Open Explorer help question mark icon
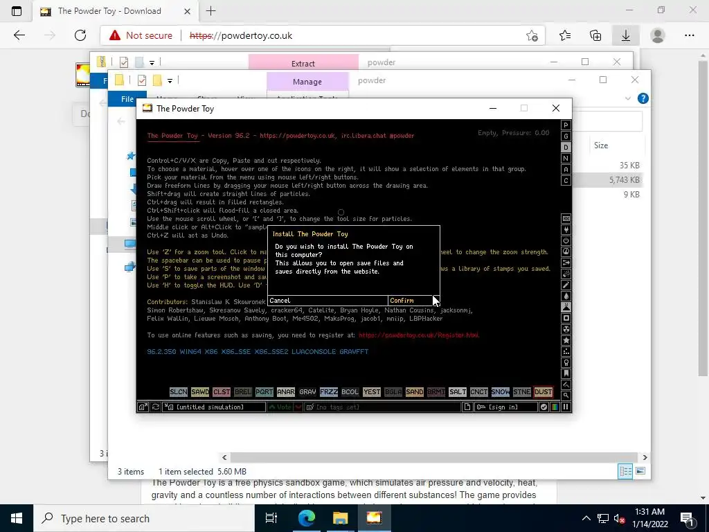Screen dimensions: 709x532 643,98
